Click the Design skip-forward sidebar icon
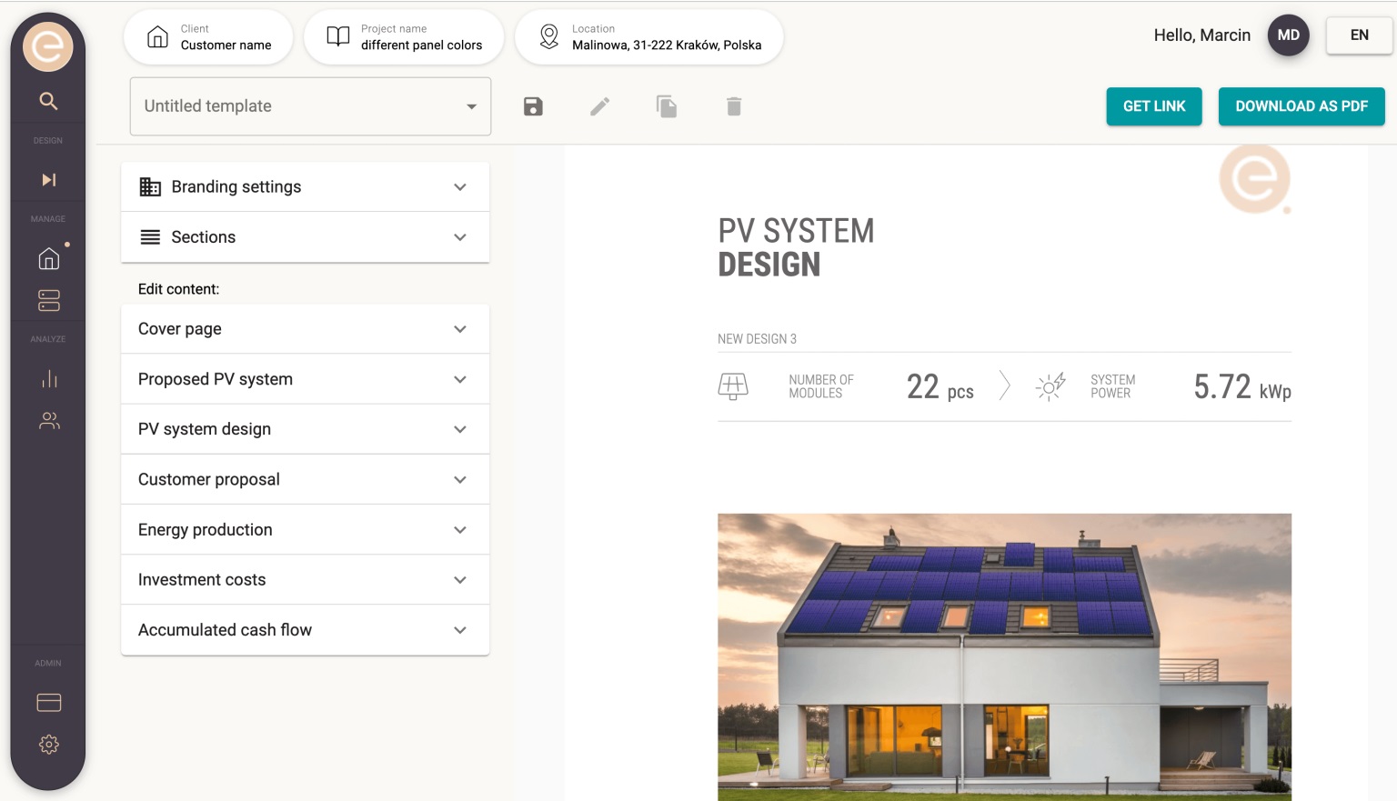The height and width of the screenshot is (801, 1397). (48, 180)
